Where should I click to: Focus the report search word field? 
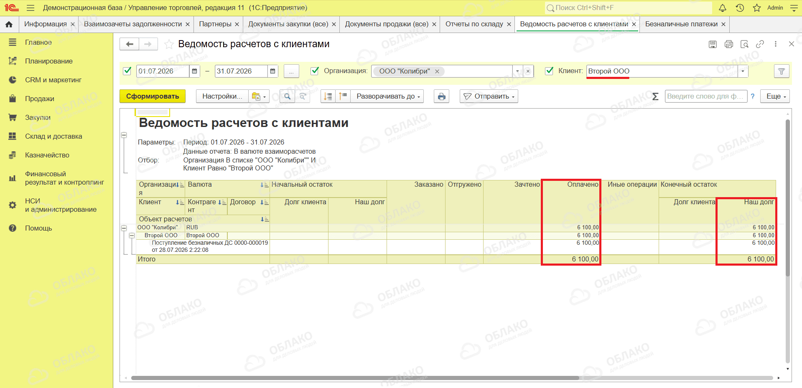pos(706,96)
